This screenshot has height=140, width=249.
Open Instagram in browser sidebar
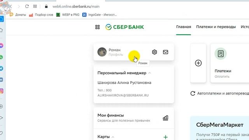(x=2, y=91)
